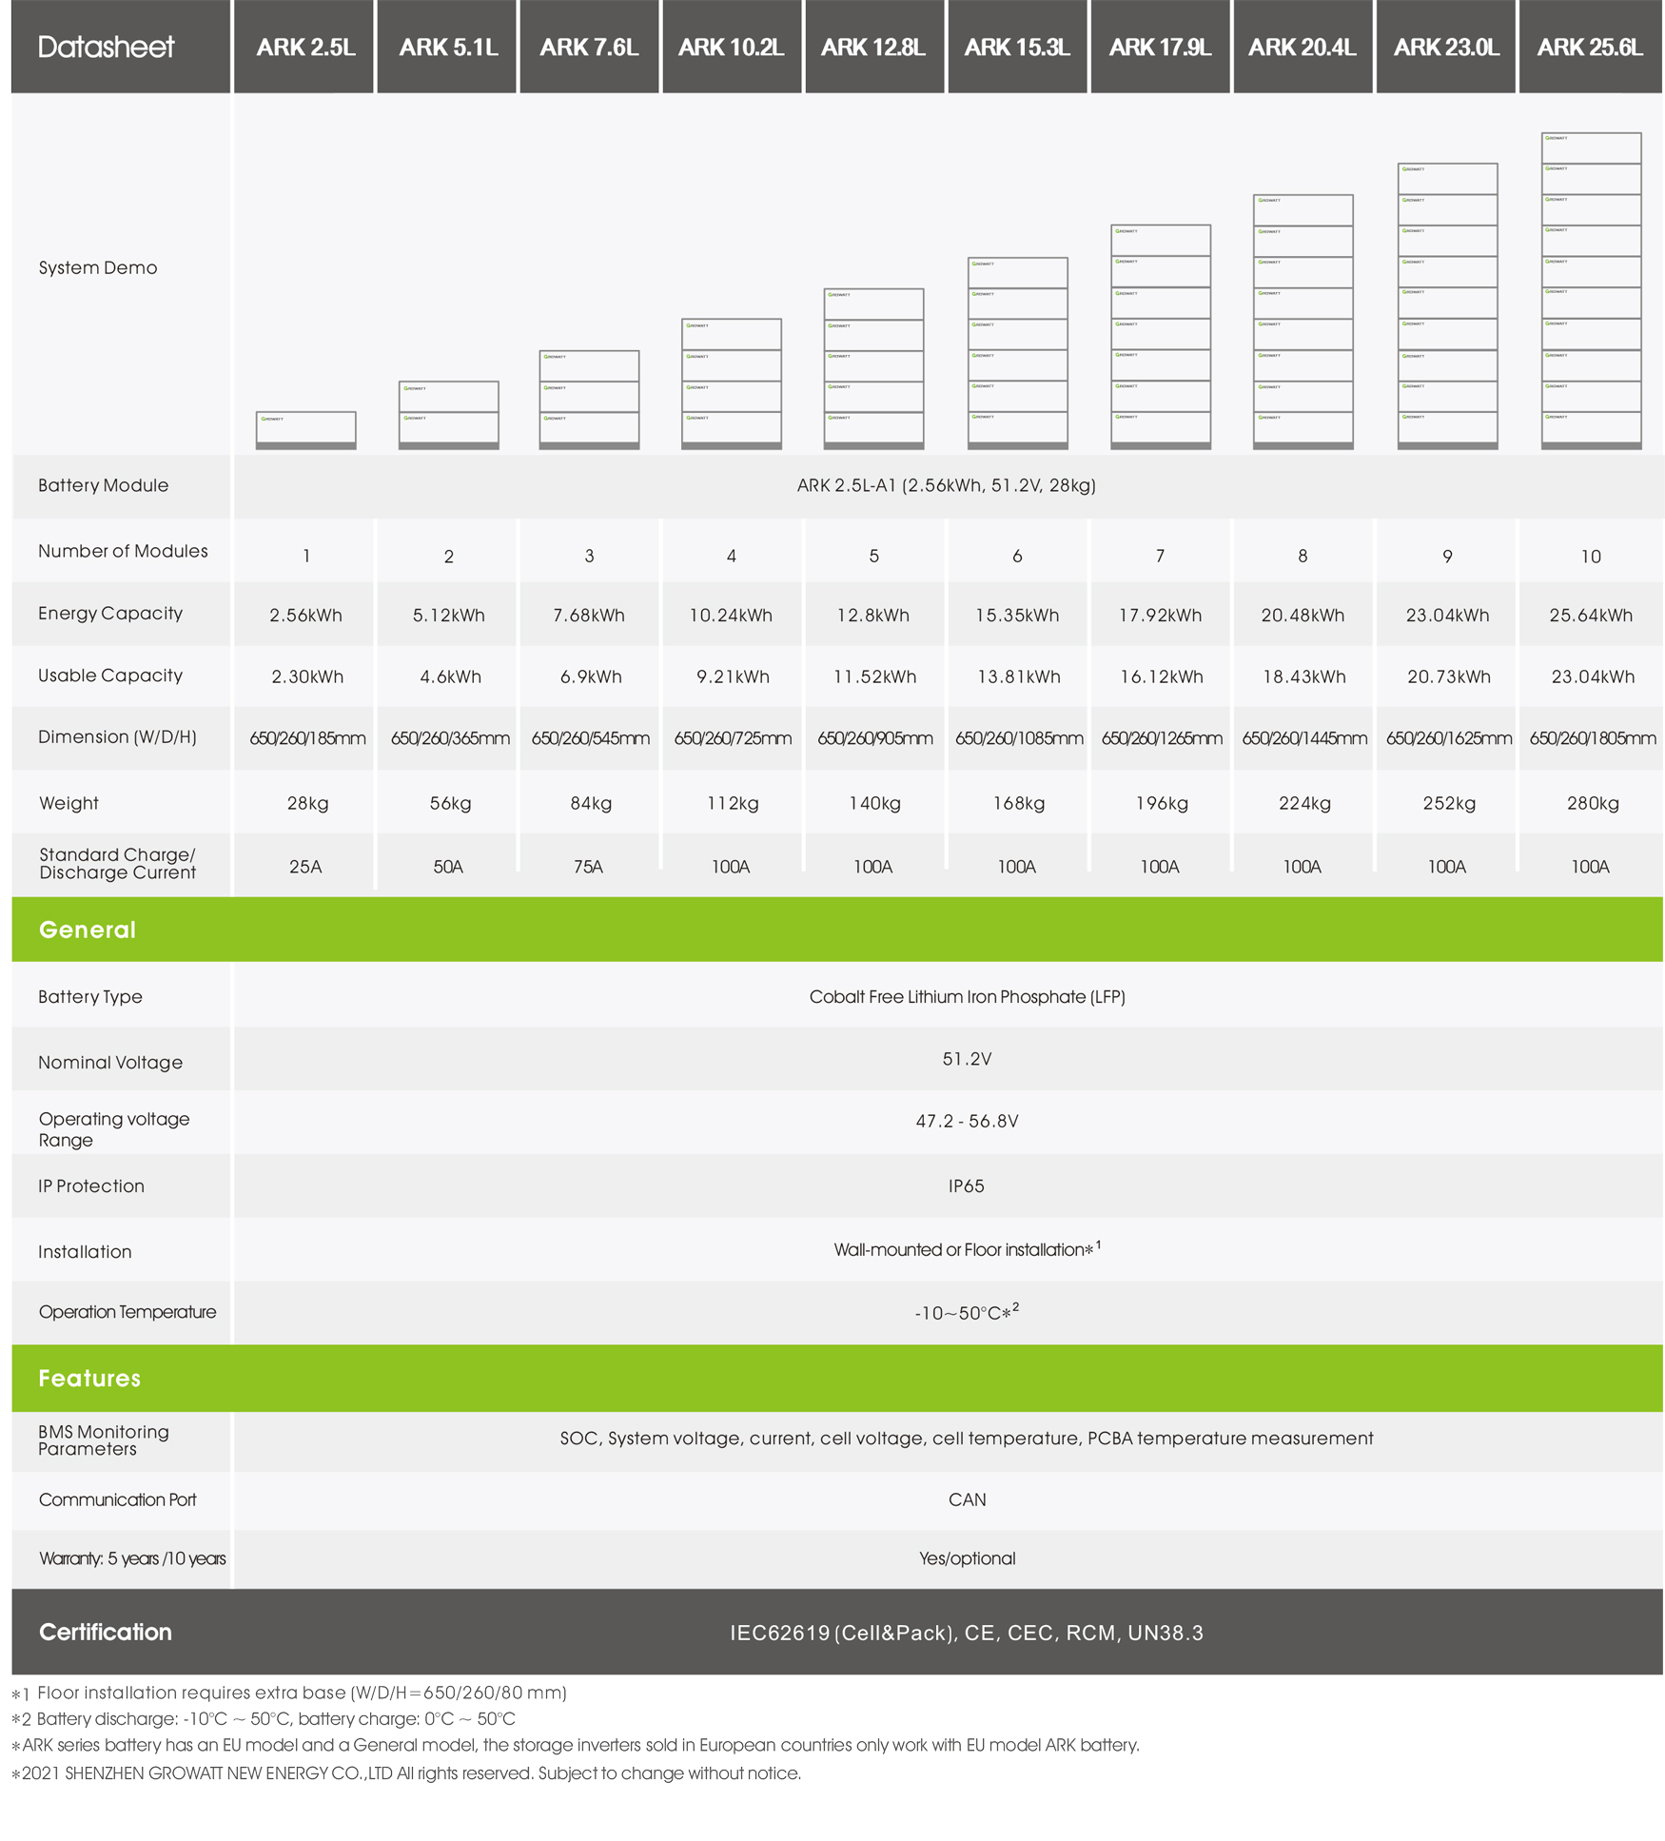Select the ARK 15.3L column header

pos(1017,47)
